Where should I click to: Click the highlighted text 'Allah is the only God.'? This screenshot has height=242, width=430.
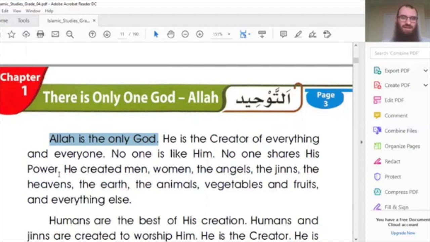(x=104, y=139)
